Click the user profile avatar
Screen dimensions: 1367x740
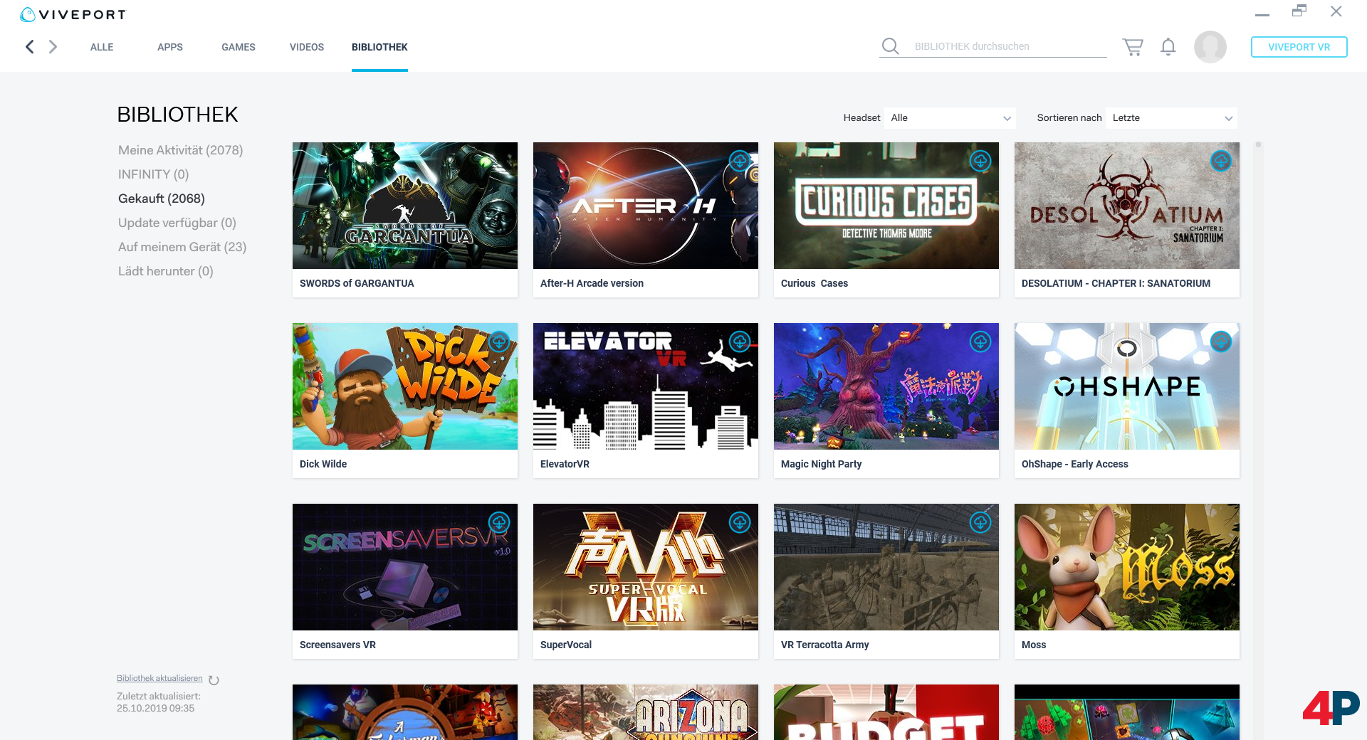click(x=1210, y=47)
